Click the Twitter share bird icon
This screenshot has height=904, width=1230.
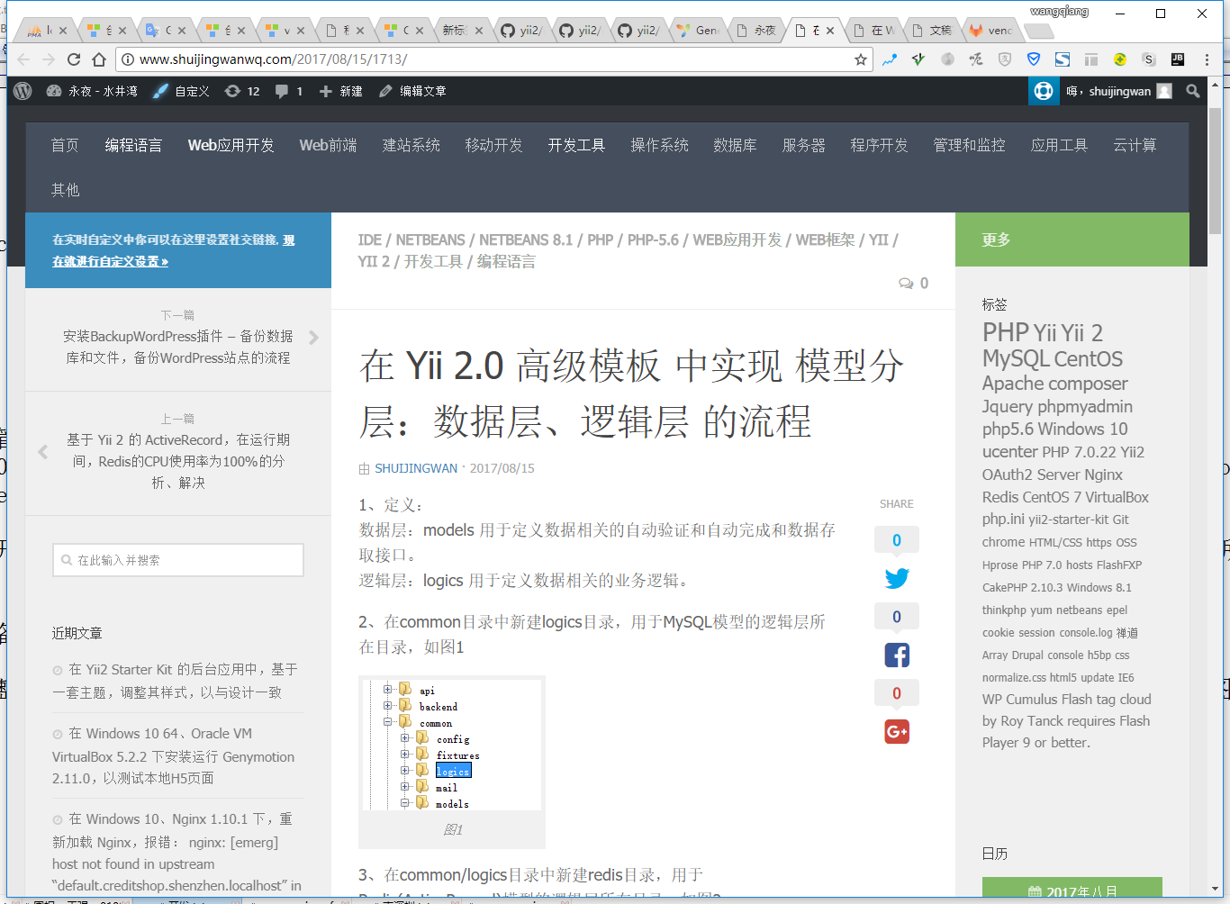[896, 578]
